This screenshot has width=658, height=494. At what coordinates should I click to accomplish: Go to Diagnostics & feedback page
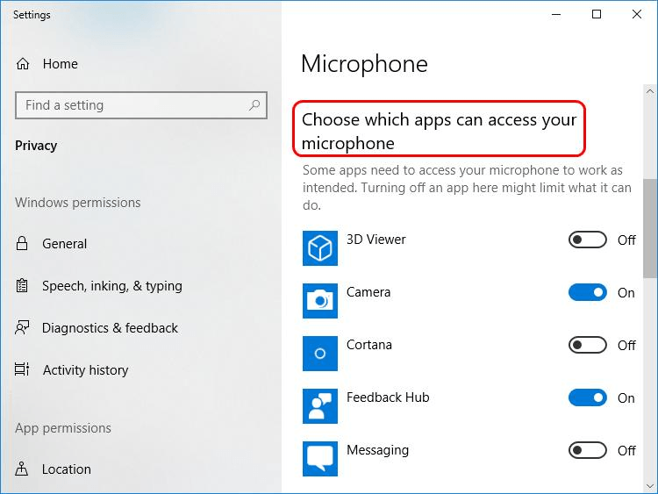[110, 328]
